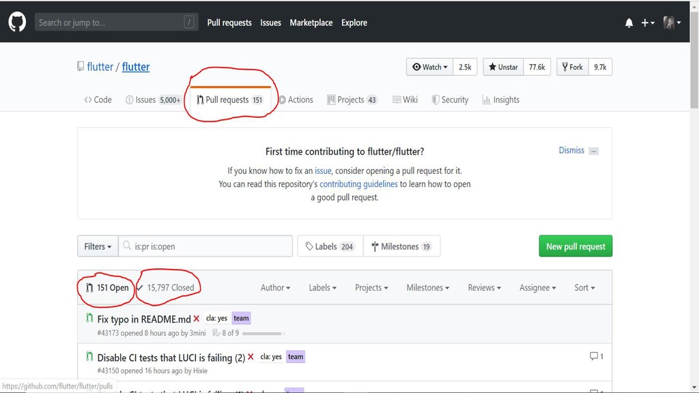Expand the Filters dropdown
699x393 pixels.
click(98, 246)
